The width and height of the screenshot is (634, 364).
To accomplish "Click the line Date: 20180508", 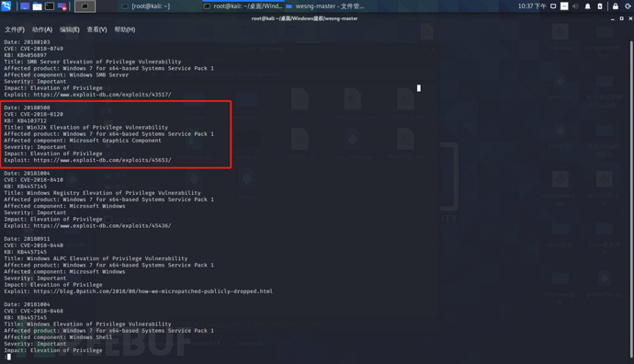I will (x=27, y=108).
